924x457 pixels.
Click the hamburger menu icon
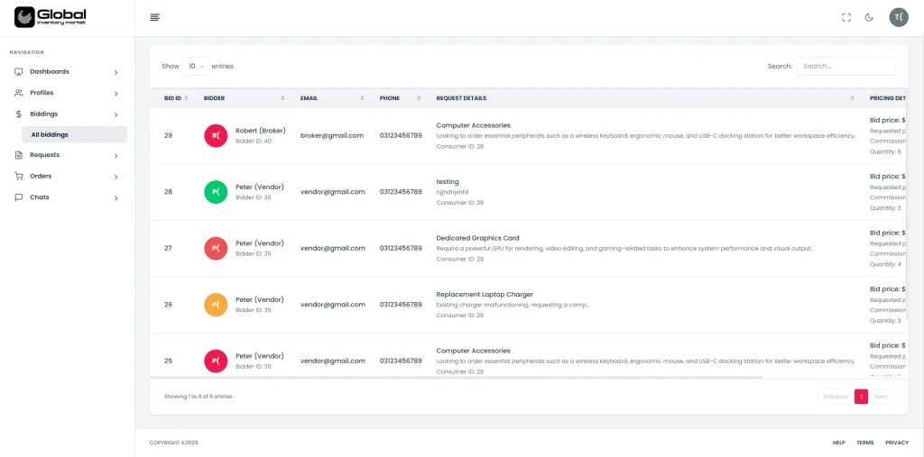(155, 17)
